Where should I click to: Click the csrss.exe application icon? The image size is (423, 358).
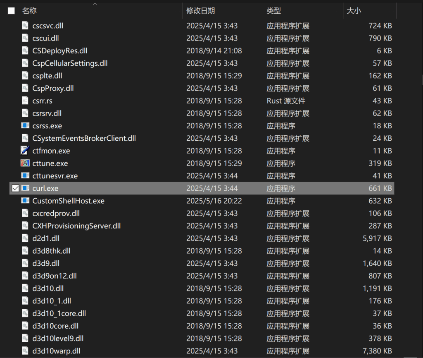(25, 126)
